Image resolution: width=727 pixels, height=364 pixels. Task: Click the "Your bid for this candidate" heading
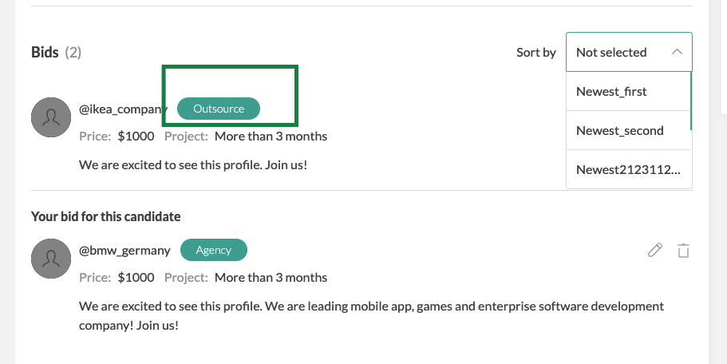(105, 216)
